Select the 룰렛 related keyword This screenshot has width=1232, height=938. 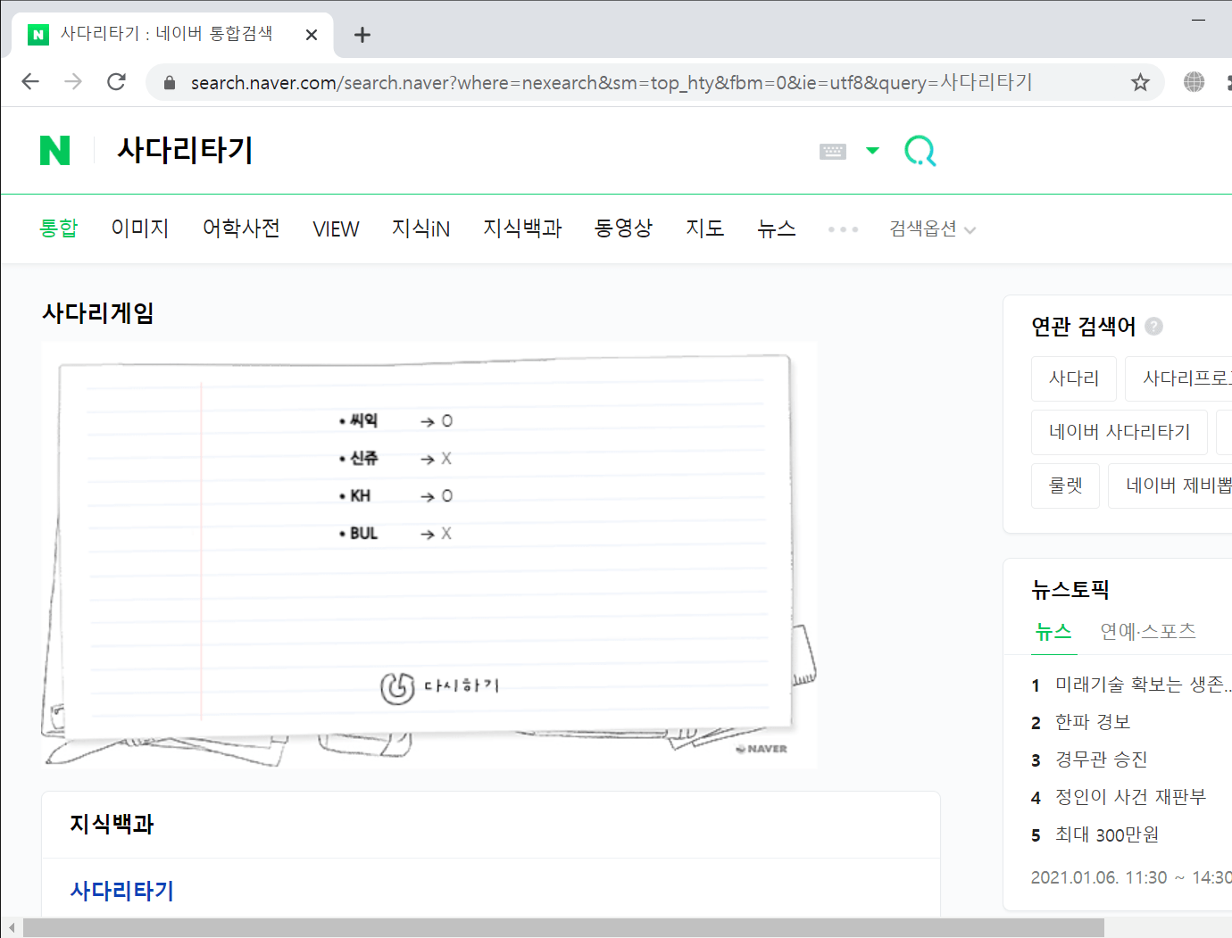(1065, 486)
